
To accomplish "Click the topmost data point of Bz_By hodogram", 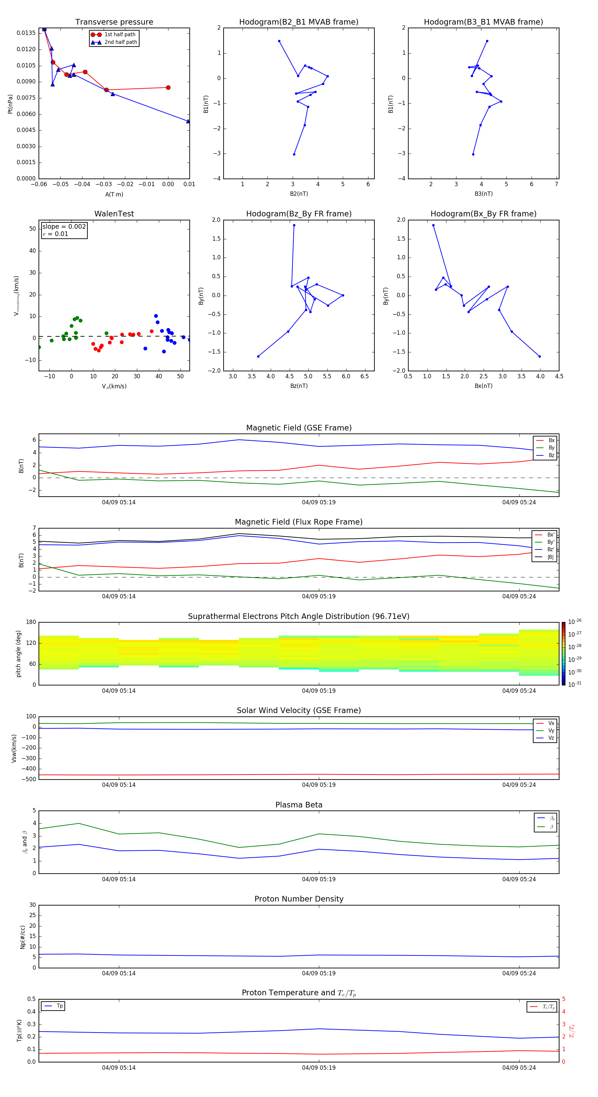I will click(294, 225).
